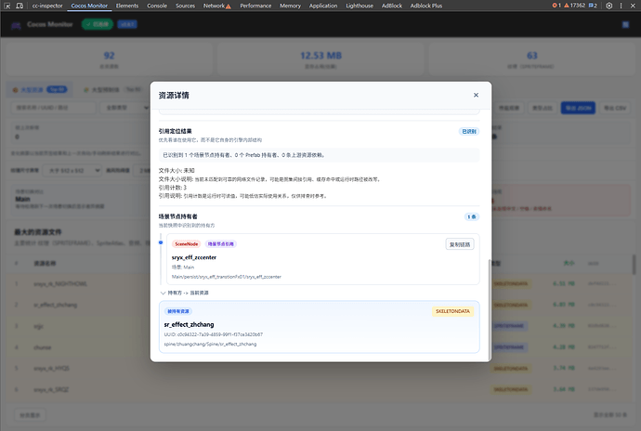Click the button at table bottom left
Image resolution: width=641 pixels, height=431 pixels.
(30, 415)
